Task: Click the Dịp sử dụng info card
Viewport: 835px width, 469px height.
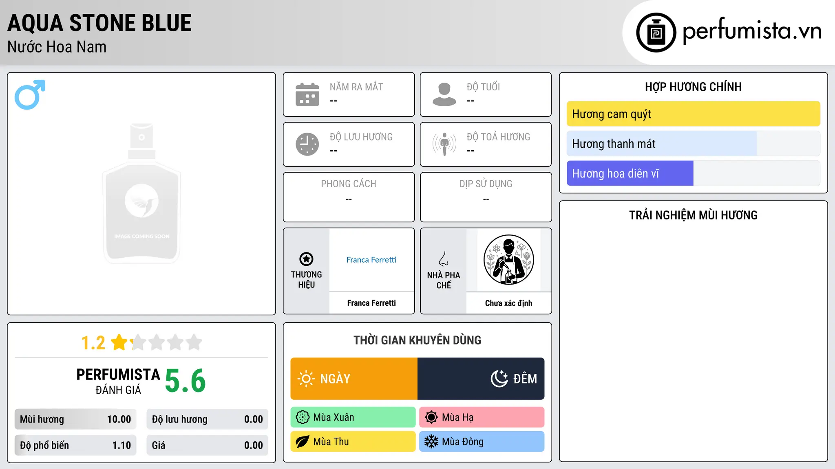Action: point(486,197)
